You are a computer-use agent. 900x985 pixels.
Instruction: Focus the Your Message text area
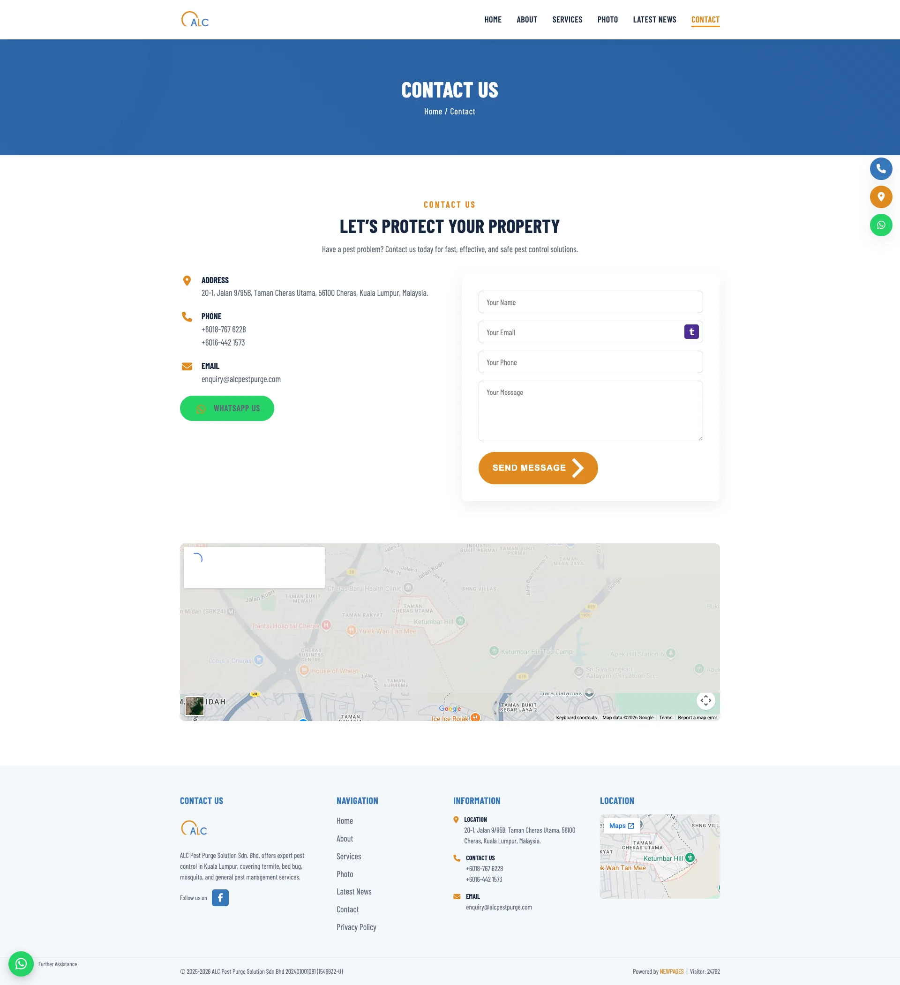pos(590,411)
